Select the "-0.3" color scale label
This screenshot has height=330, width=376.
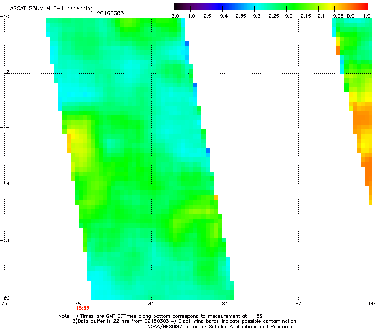[x=255, y=16]
